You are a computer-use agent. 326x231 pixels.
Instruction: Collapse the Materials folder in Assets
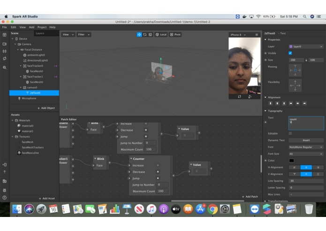(13, 120)
